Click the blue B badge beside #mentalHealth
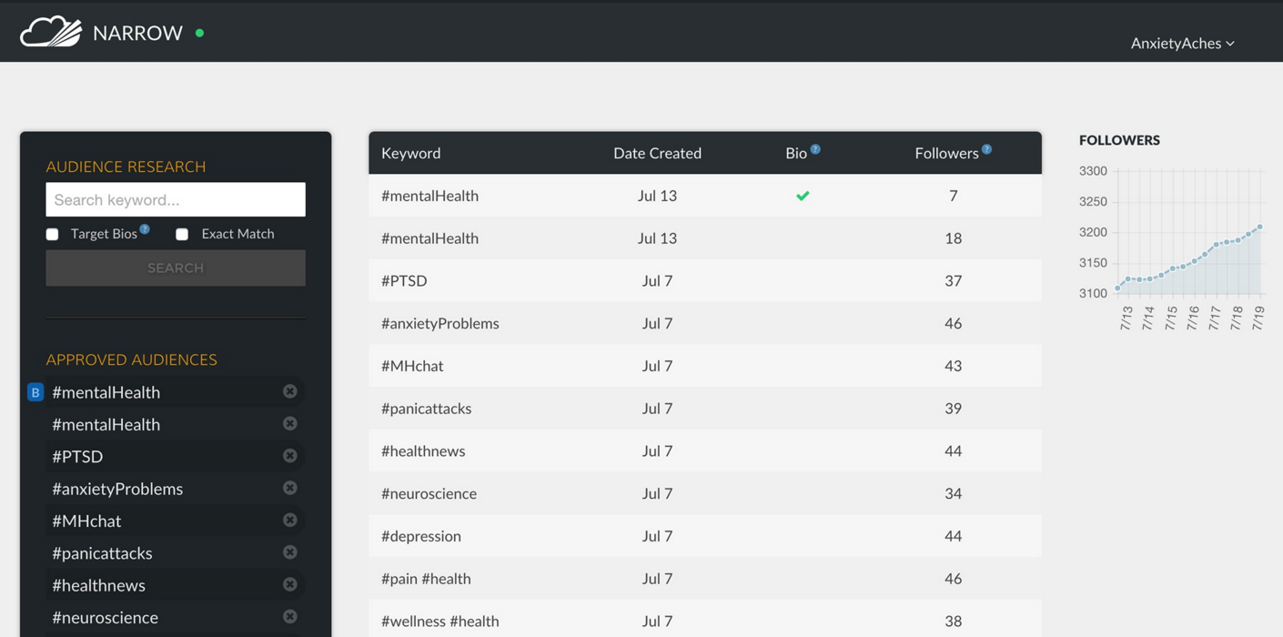 [x=35, y=392]
